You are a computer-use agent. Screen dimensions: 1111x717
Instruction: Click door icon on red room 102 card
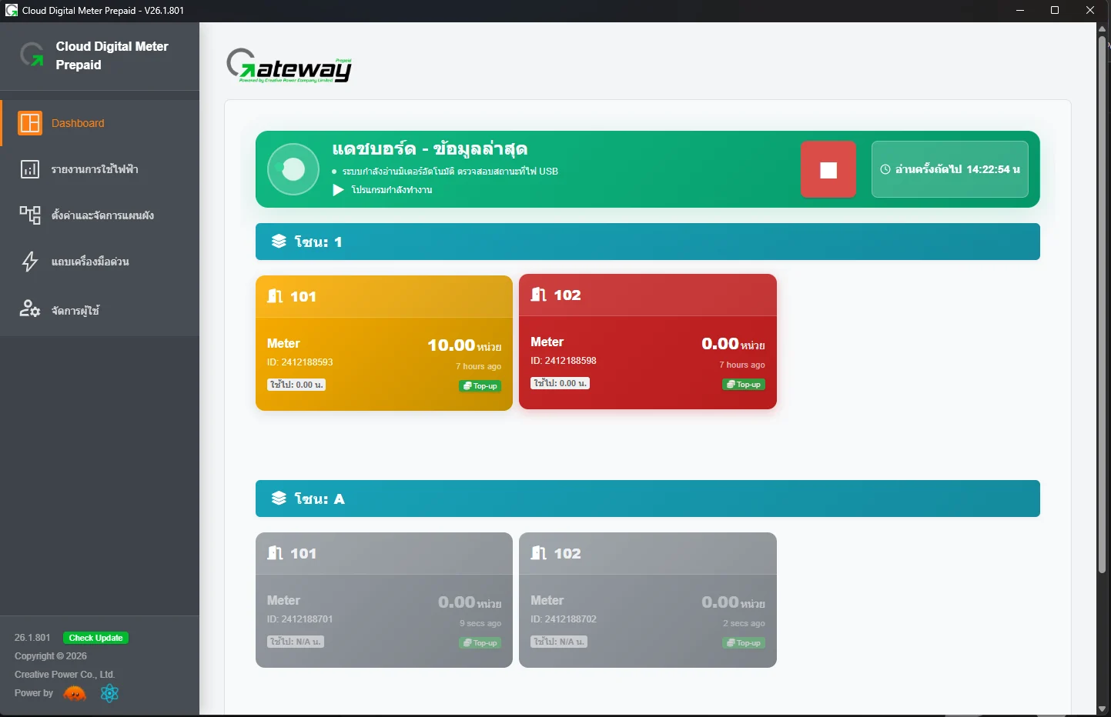[539, 295]
